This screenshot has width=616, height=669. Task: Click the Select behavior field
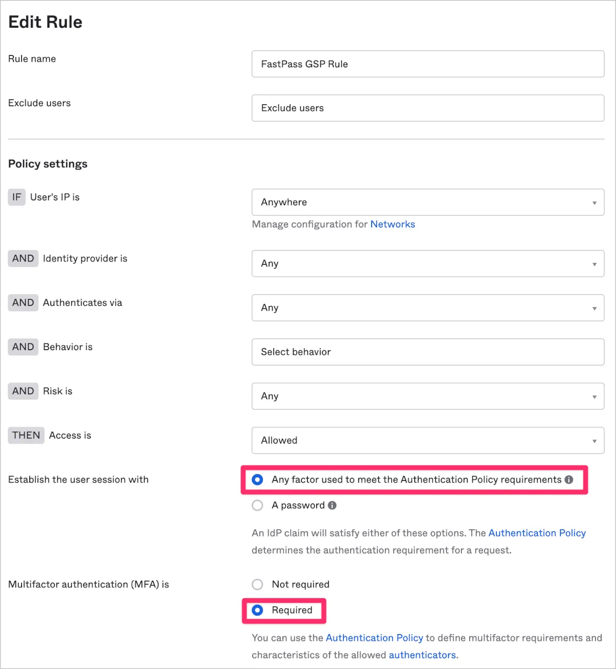point(427,352)
